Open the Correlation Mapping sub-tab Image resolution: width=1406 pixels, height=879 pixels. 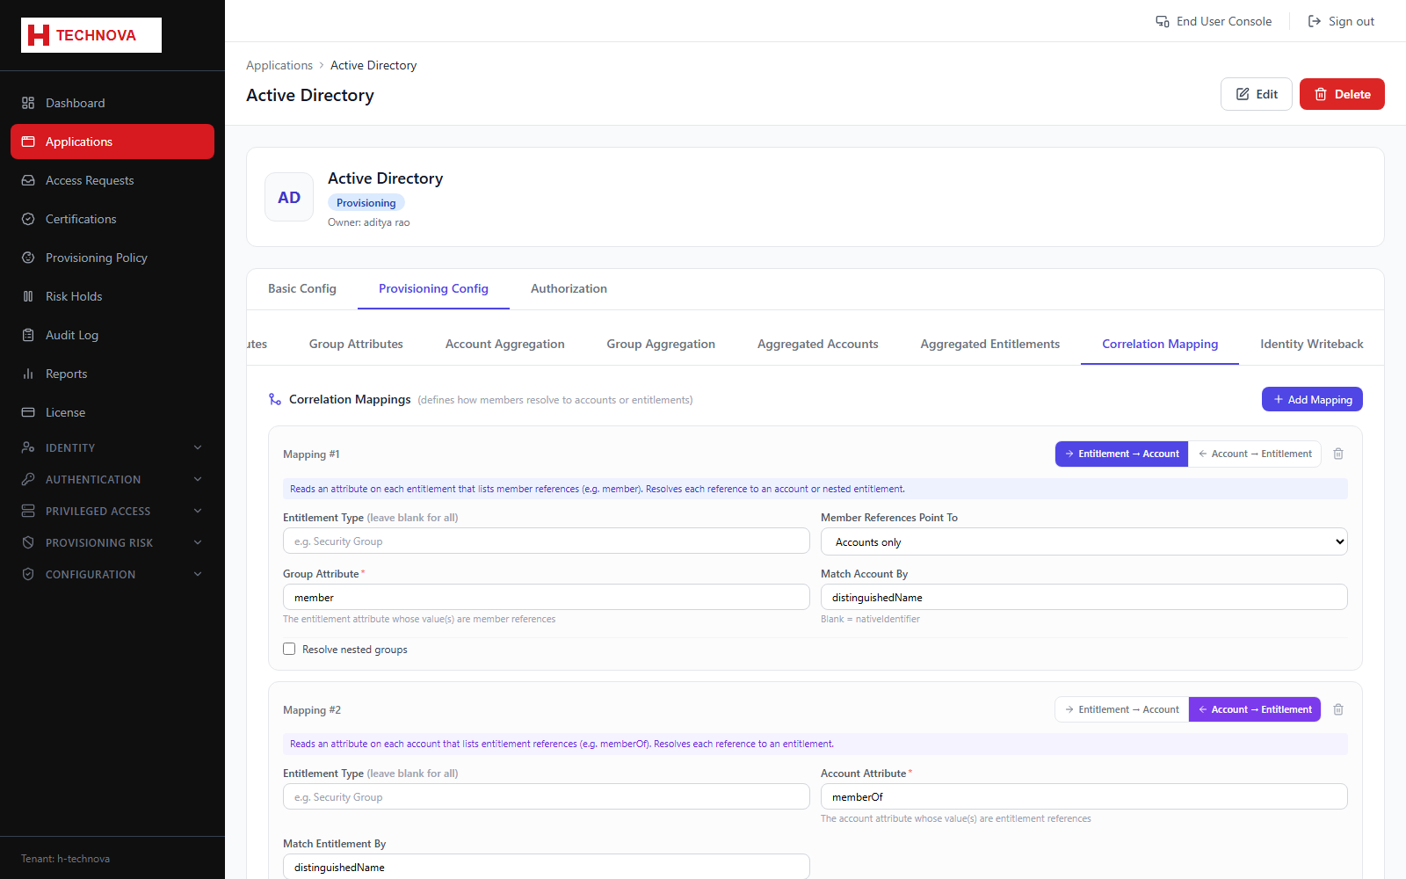1160,344
